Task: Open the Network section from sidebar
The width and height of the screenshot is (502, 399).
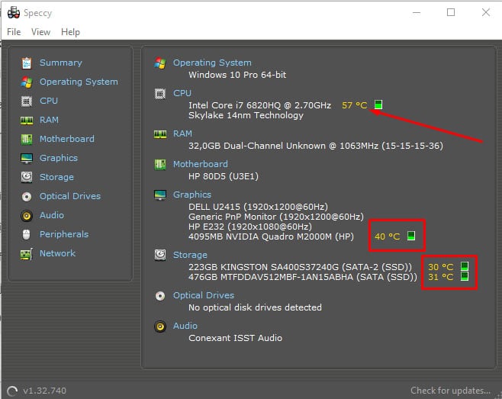Action: [x=58, y=253]
